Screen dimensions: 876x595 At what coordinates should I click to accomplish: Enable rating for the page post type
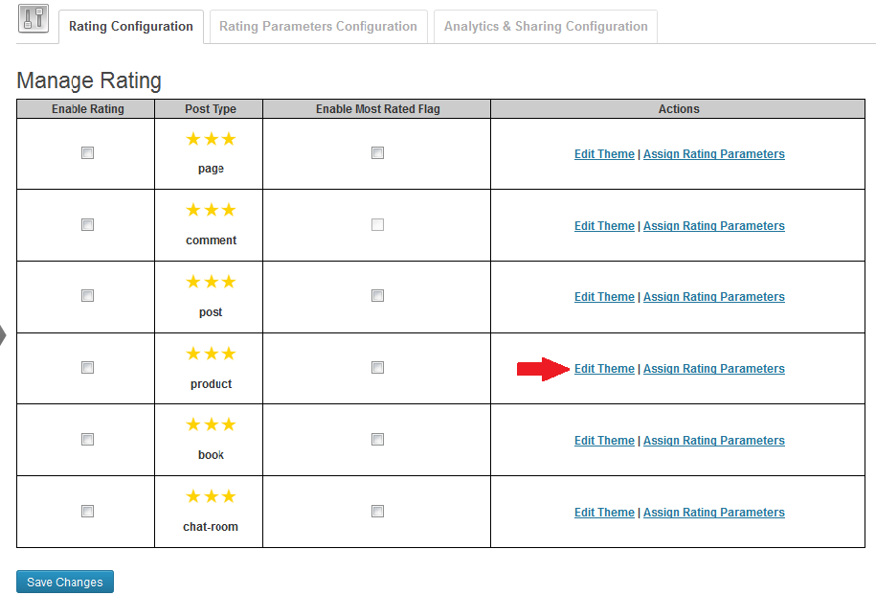(88, 152)
